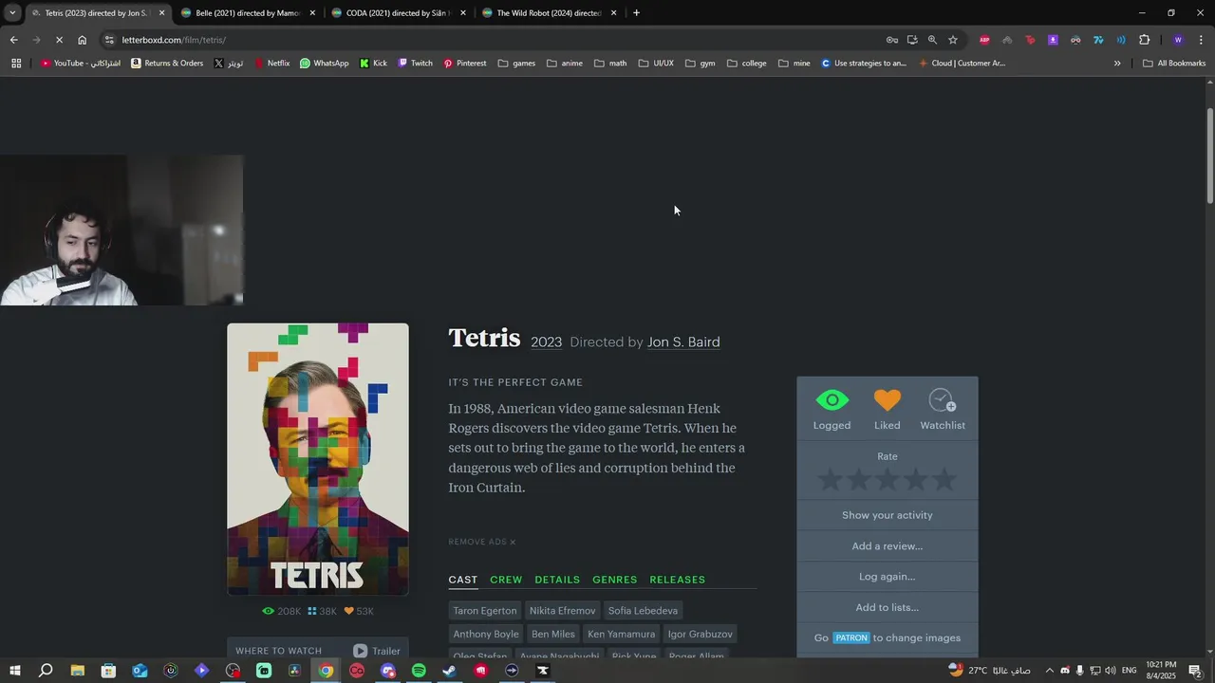Open a new browser tab
This screenshot has width=1215, height=683.
pos(636,13)
